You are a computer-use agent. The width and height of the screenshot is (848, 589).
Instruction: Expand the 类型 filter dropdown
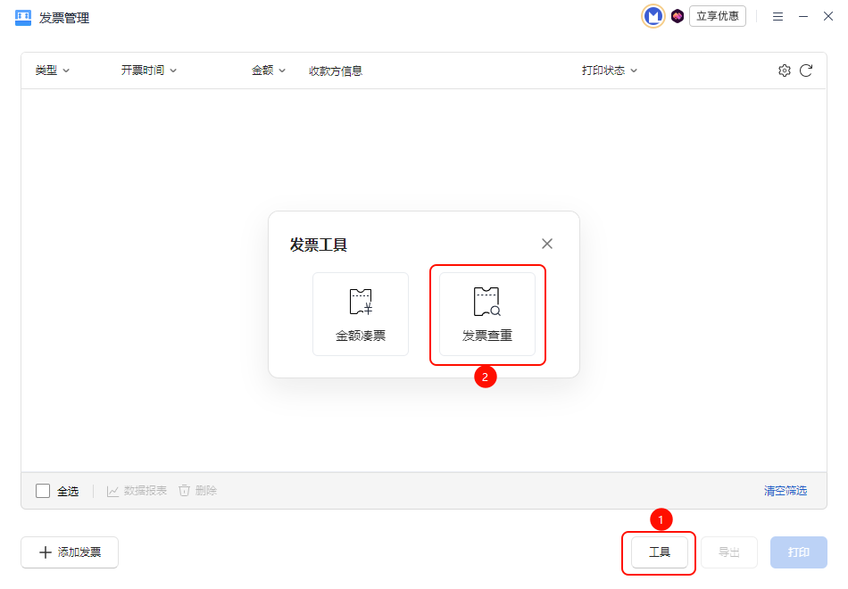pyautogui.click(x=53, y=71)
